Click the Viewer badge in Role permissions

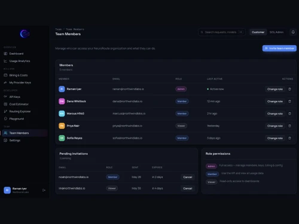(211, 182)
